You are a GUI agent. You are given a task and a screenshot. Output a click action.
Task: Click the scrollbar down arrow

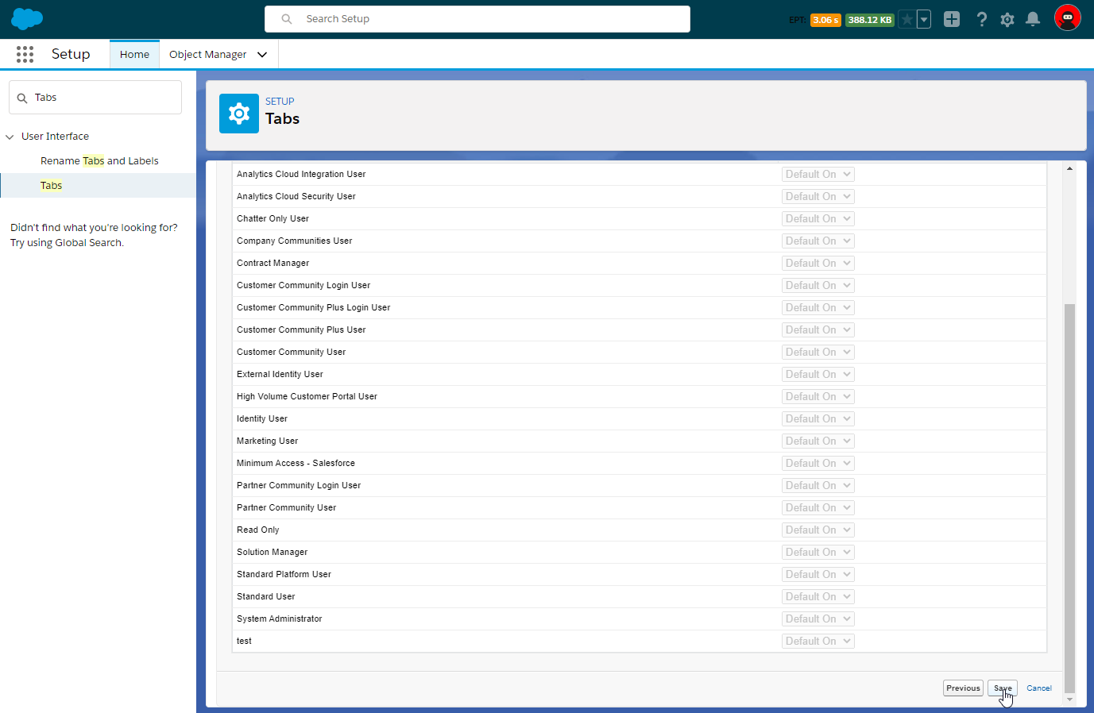pos(1069,700)
